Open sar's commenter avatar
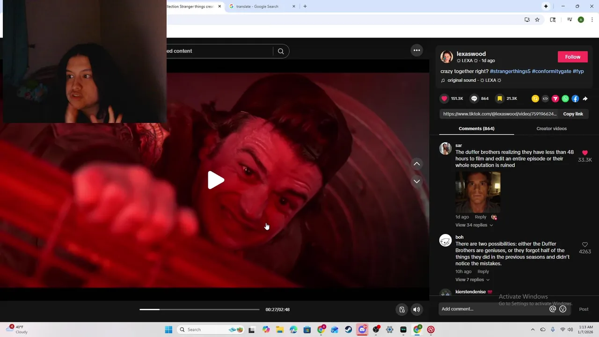This screenshot has height=337, width=599. 446,149
